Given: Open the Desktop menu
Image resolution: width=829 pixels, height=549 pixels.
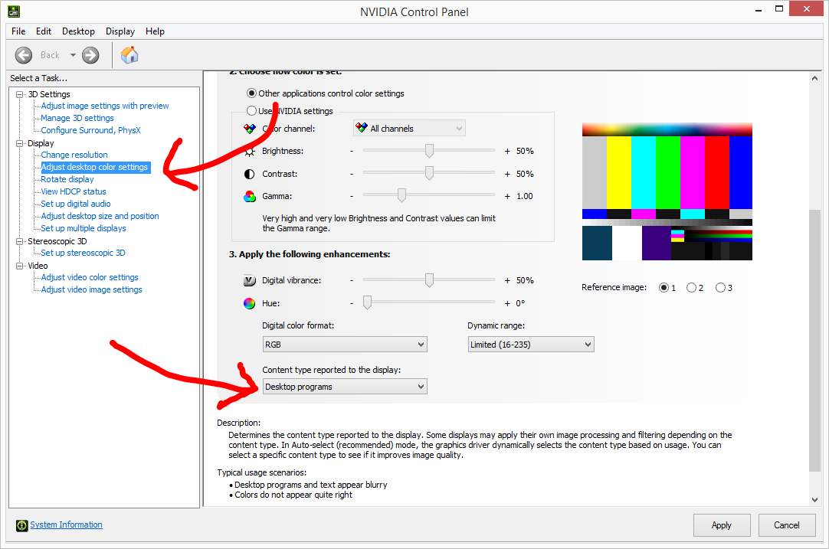Looking at the screenshot, I should (78, 31).
